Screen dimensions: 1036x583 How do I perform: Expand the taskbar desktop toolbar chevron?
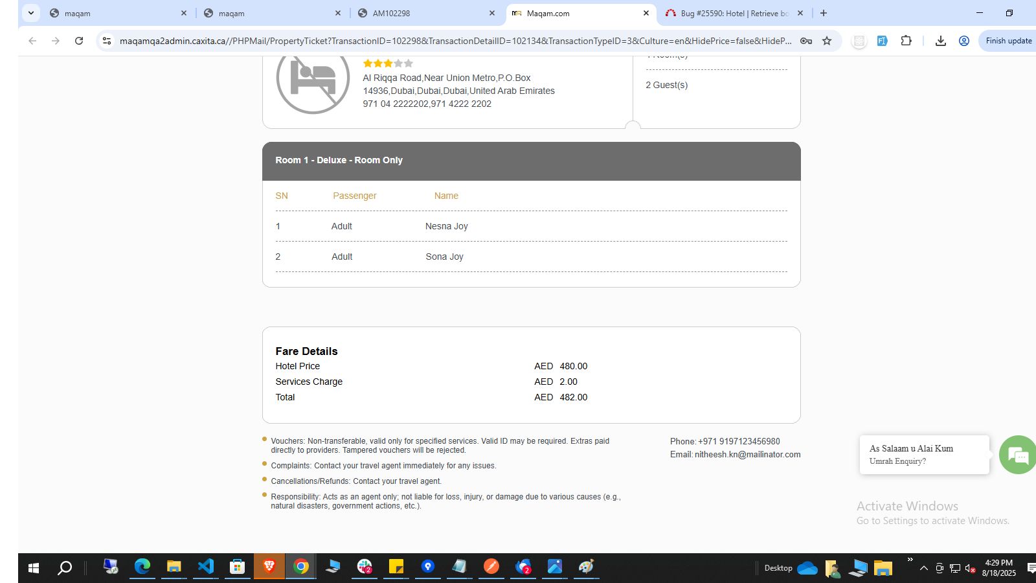click(910, 560)
